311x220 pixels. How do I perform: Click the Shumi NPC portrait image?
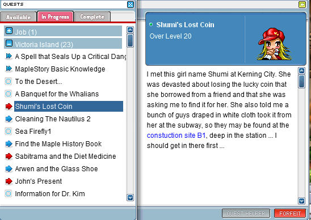click(275, 44)
